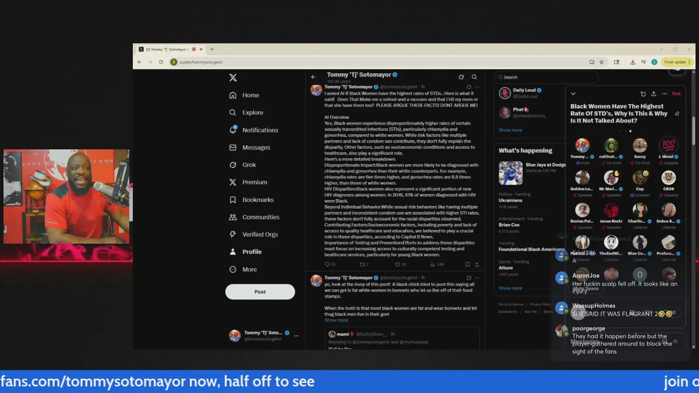Screen dimensions: 699x393
Task: Close the Tommy 'Tj' Sotomayor browser tab
Action: point(201,49)
